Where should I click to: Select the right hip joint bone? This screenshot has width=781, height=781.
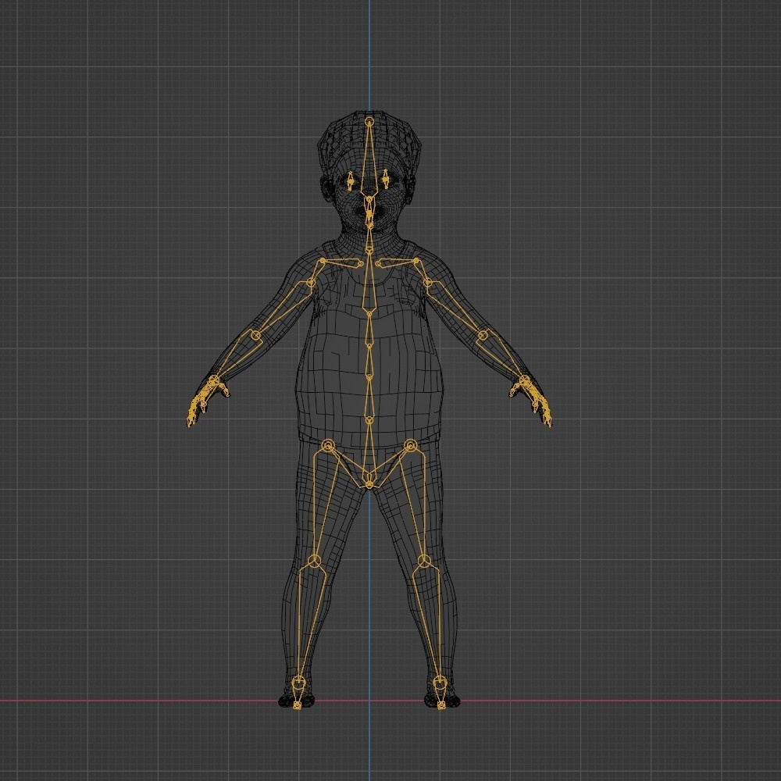410,447
